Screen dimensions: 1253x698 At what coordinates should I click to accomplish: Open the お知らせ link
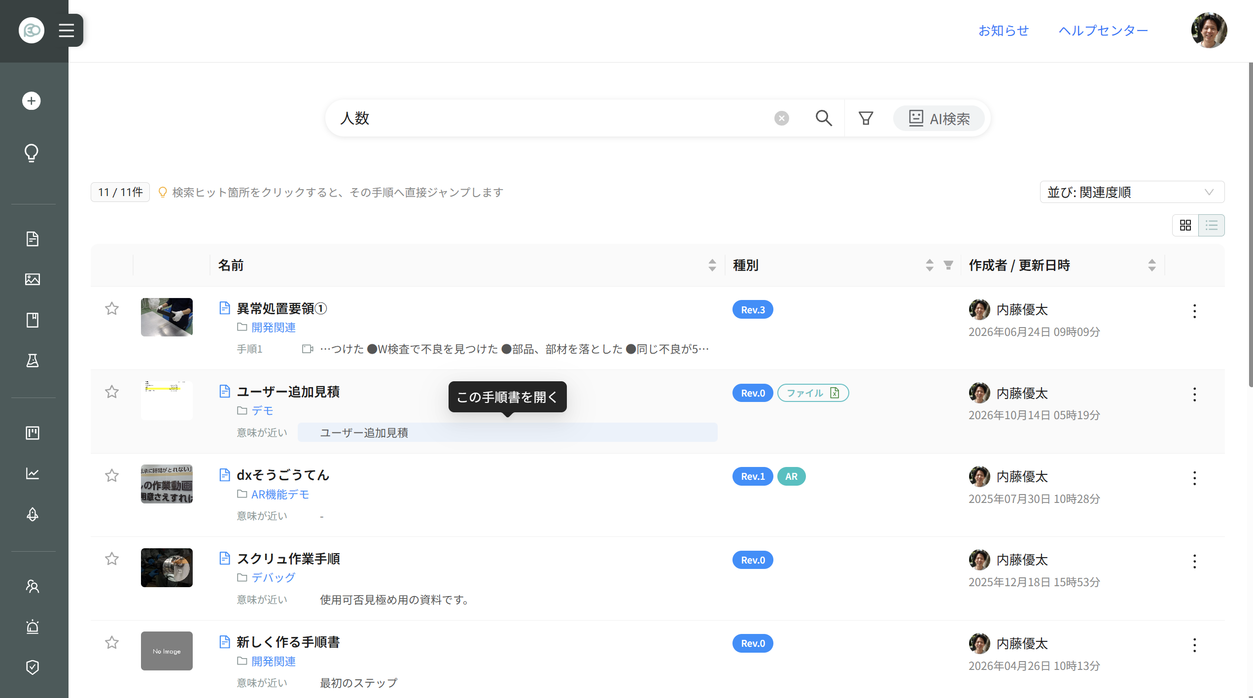pyautogui.click(x=1004, y=31)
